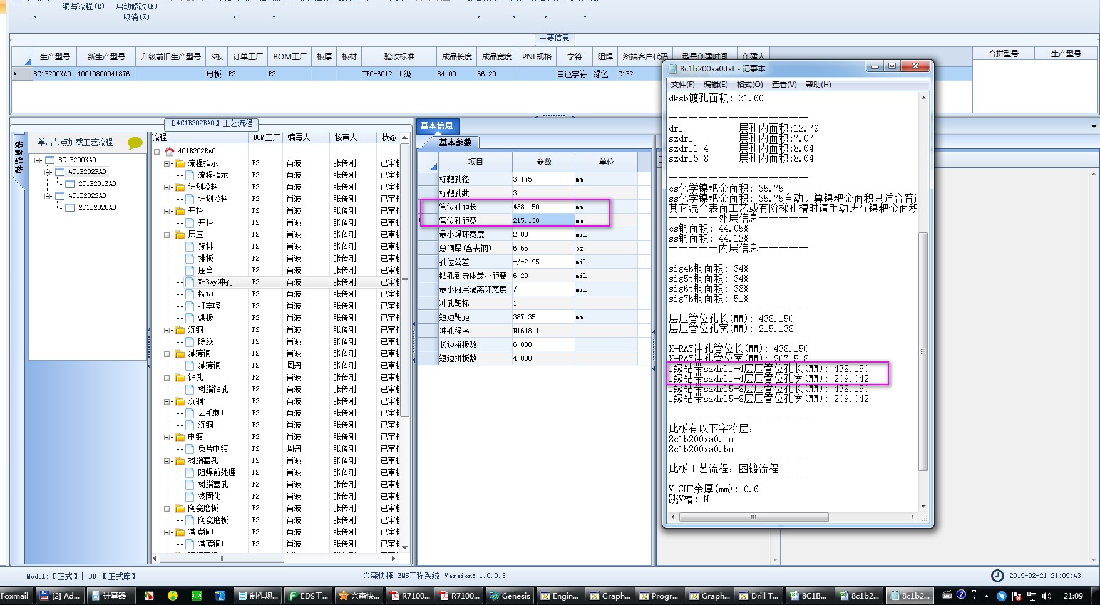This screenshot has width=1100, height=605.
Task: Click 启动修改 (E) toolbar button
Action: point(136,6)
